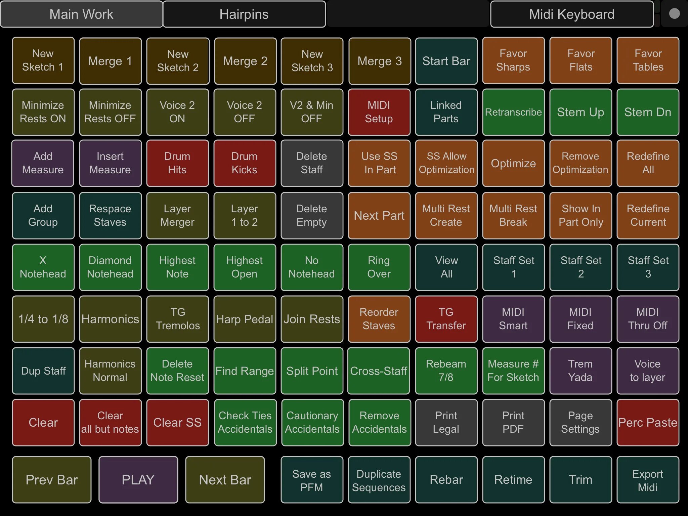Click the red Clear SS button

[177, 422]
